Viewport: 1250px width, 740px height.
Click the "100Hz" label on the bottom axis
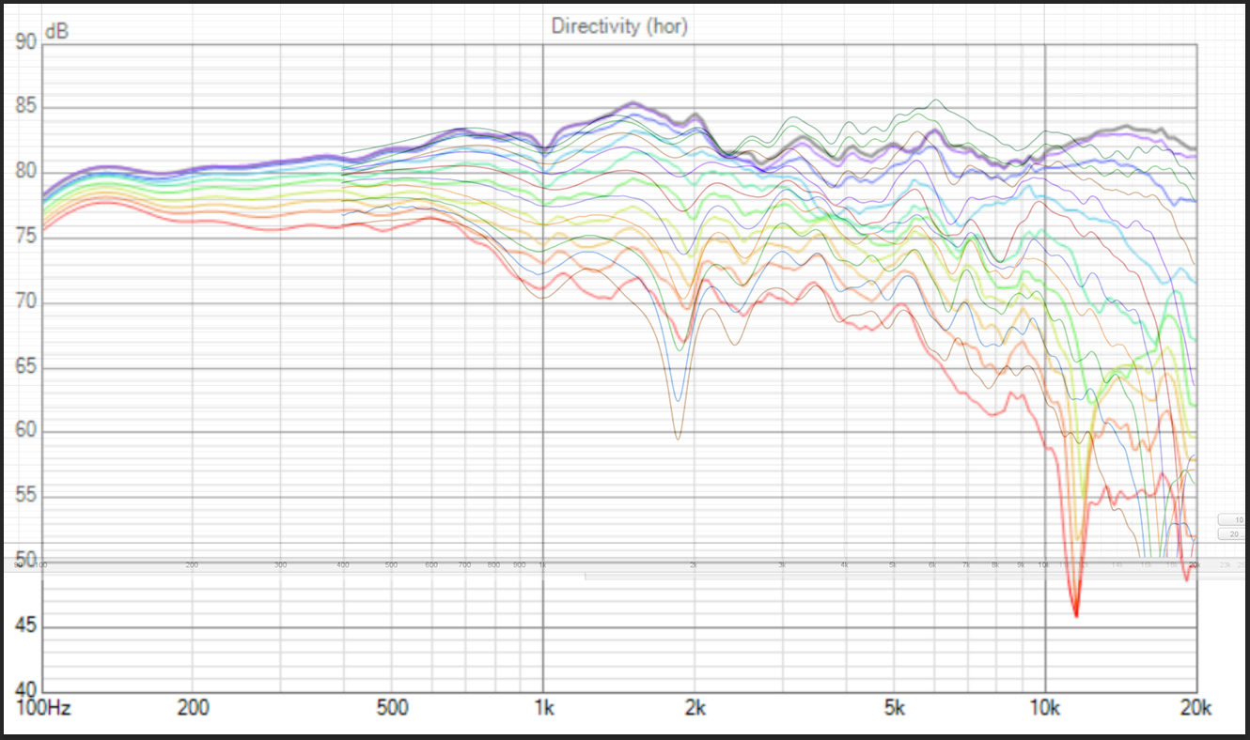pyautogui.click(x=42, y=708)
